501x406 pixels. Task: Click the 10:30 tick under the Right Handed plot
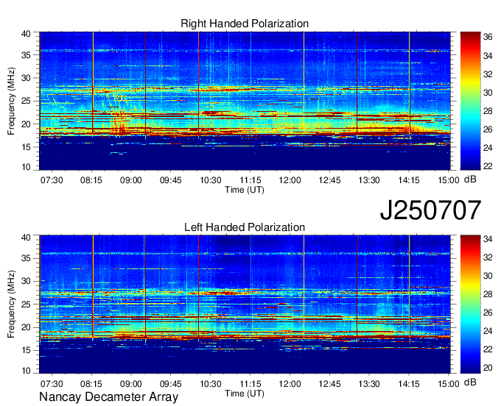pos(210,180)
